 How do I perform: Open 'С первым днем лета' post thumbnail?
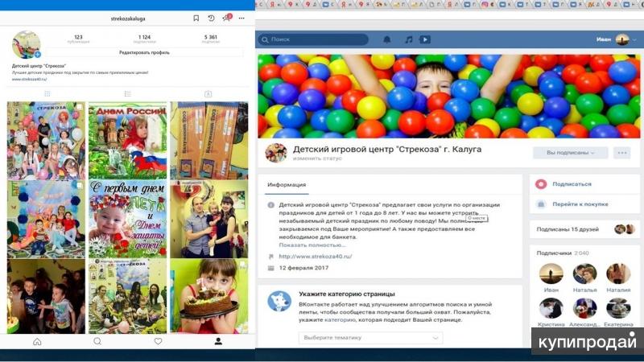click(x=128, y=219)
